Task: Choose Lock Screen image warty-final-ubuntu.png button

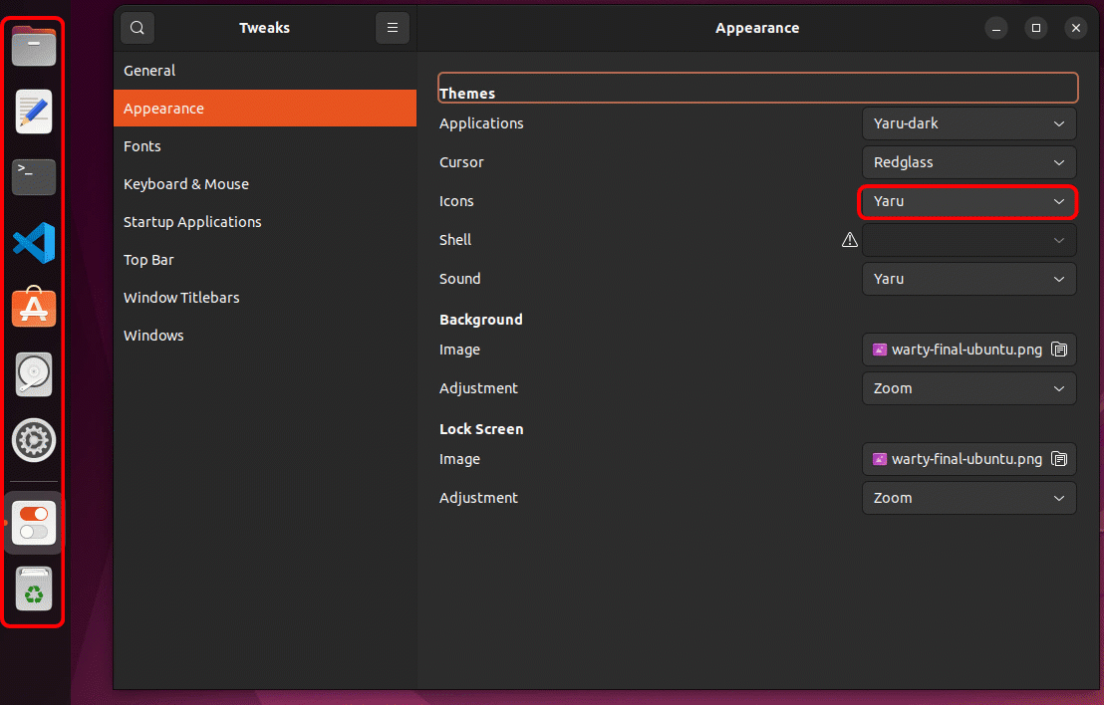Action: coord(968,459)
